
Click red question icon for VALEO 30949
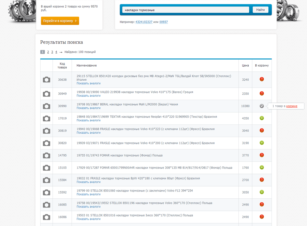(x=262, y=93)
